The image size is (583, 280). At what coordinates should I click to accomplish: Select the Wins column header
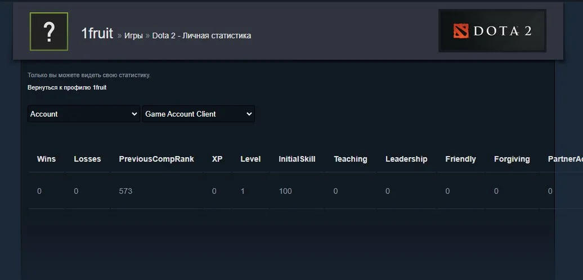click(x=47, y=159)
